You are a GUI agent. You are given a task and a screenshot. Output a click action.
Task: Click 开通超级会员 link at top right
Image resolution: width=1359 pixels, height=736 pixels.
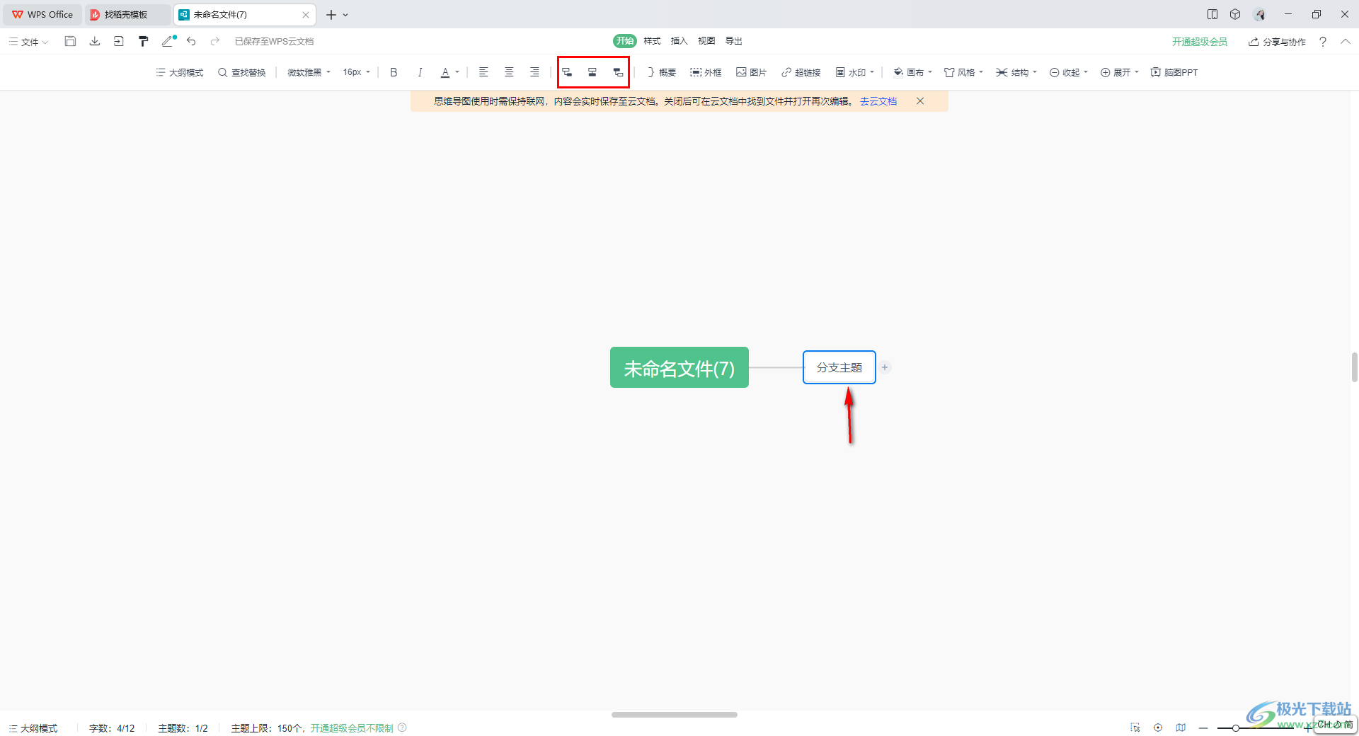(x=1200, y=42)
